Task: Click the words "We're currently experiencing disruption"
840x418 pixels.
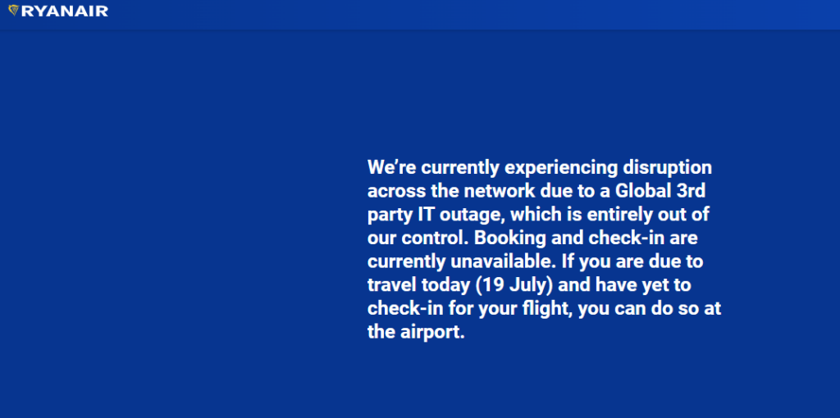Action: click(540, 167)
